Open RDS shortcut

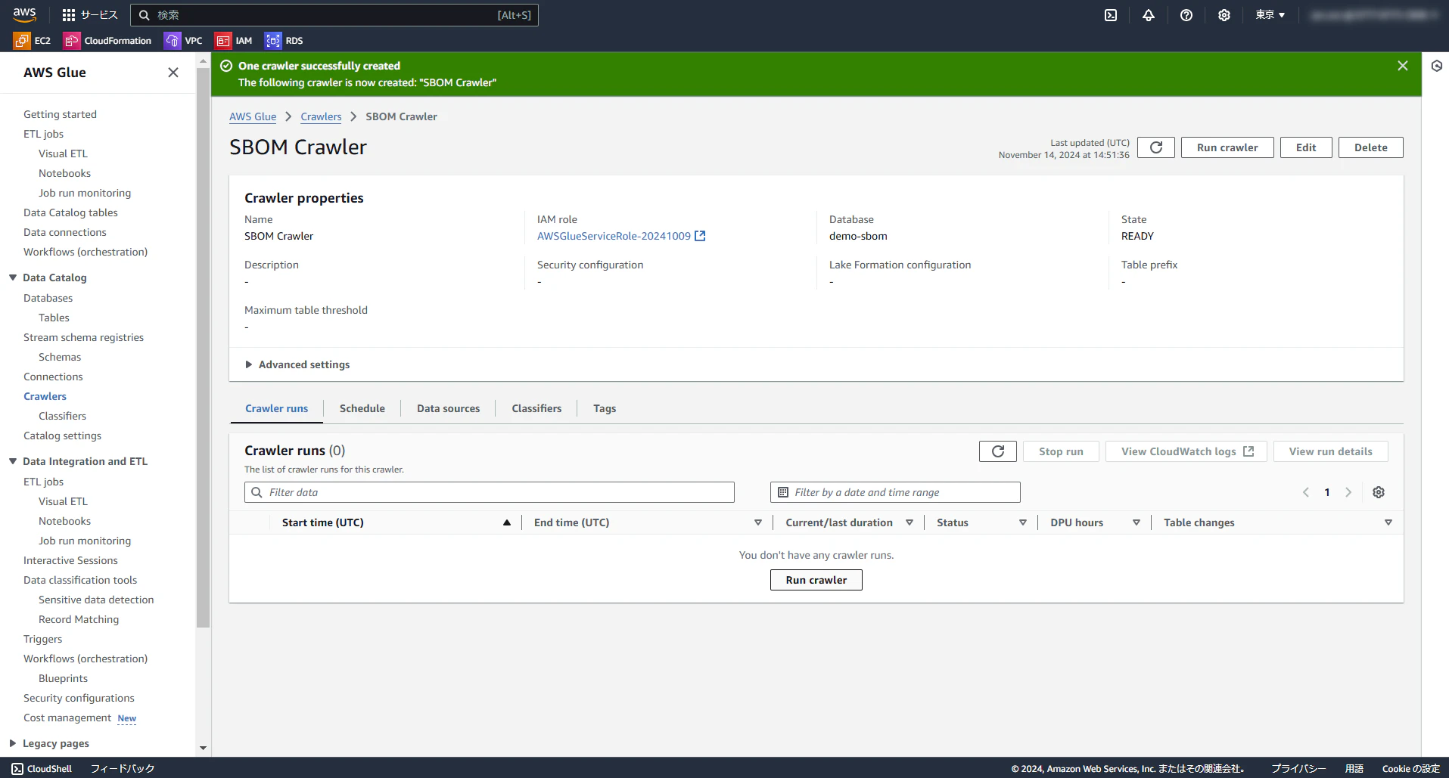(285, 41)
